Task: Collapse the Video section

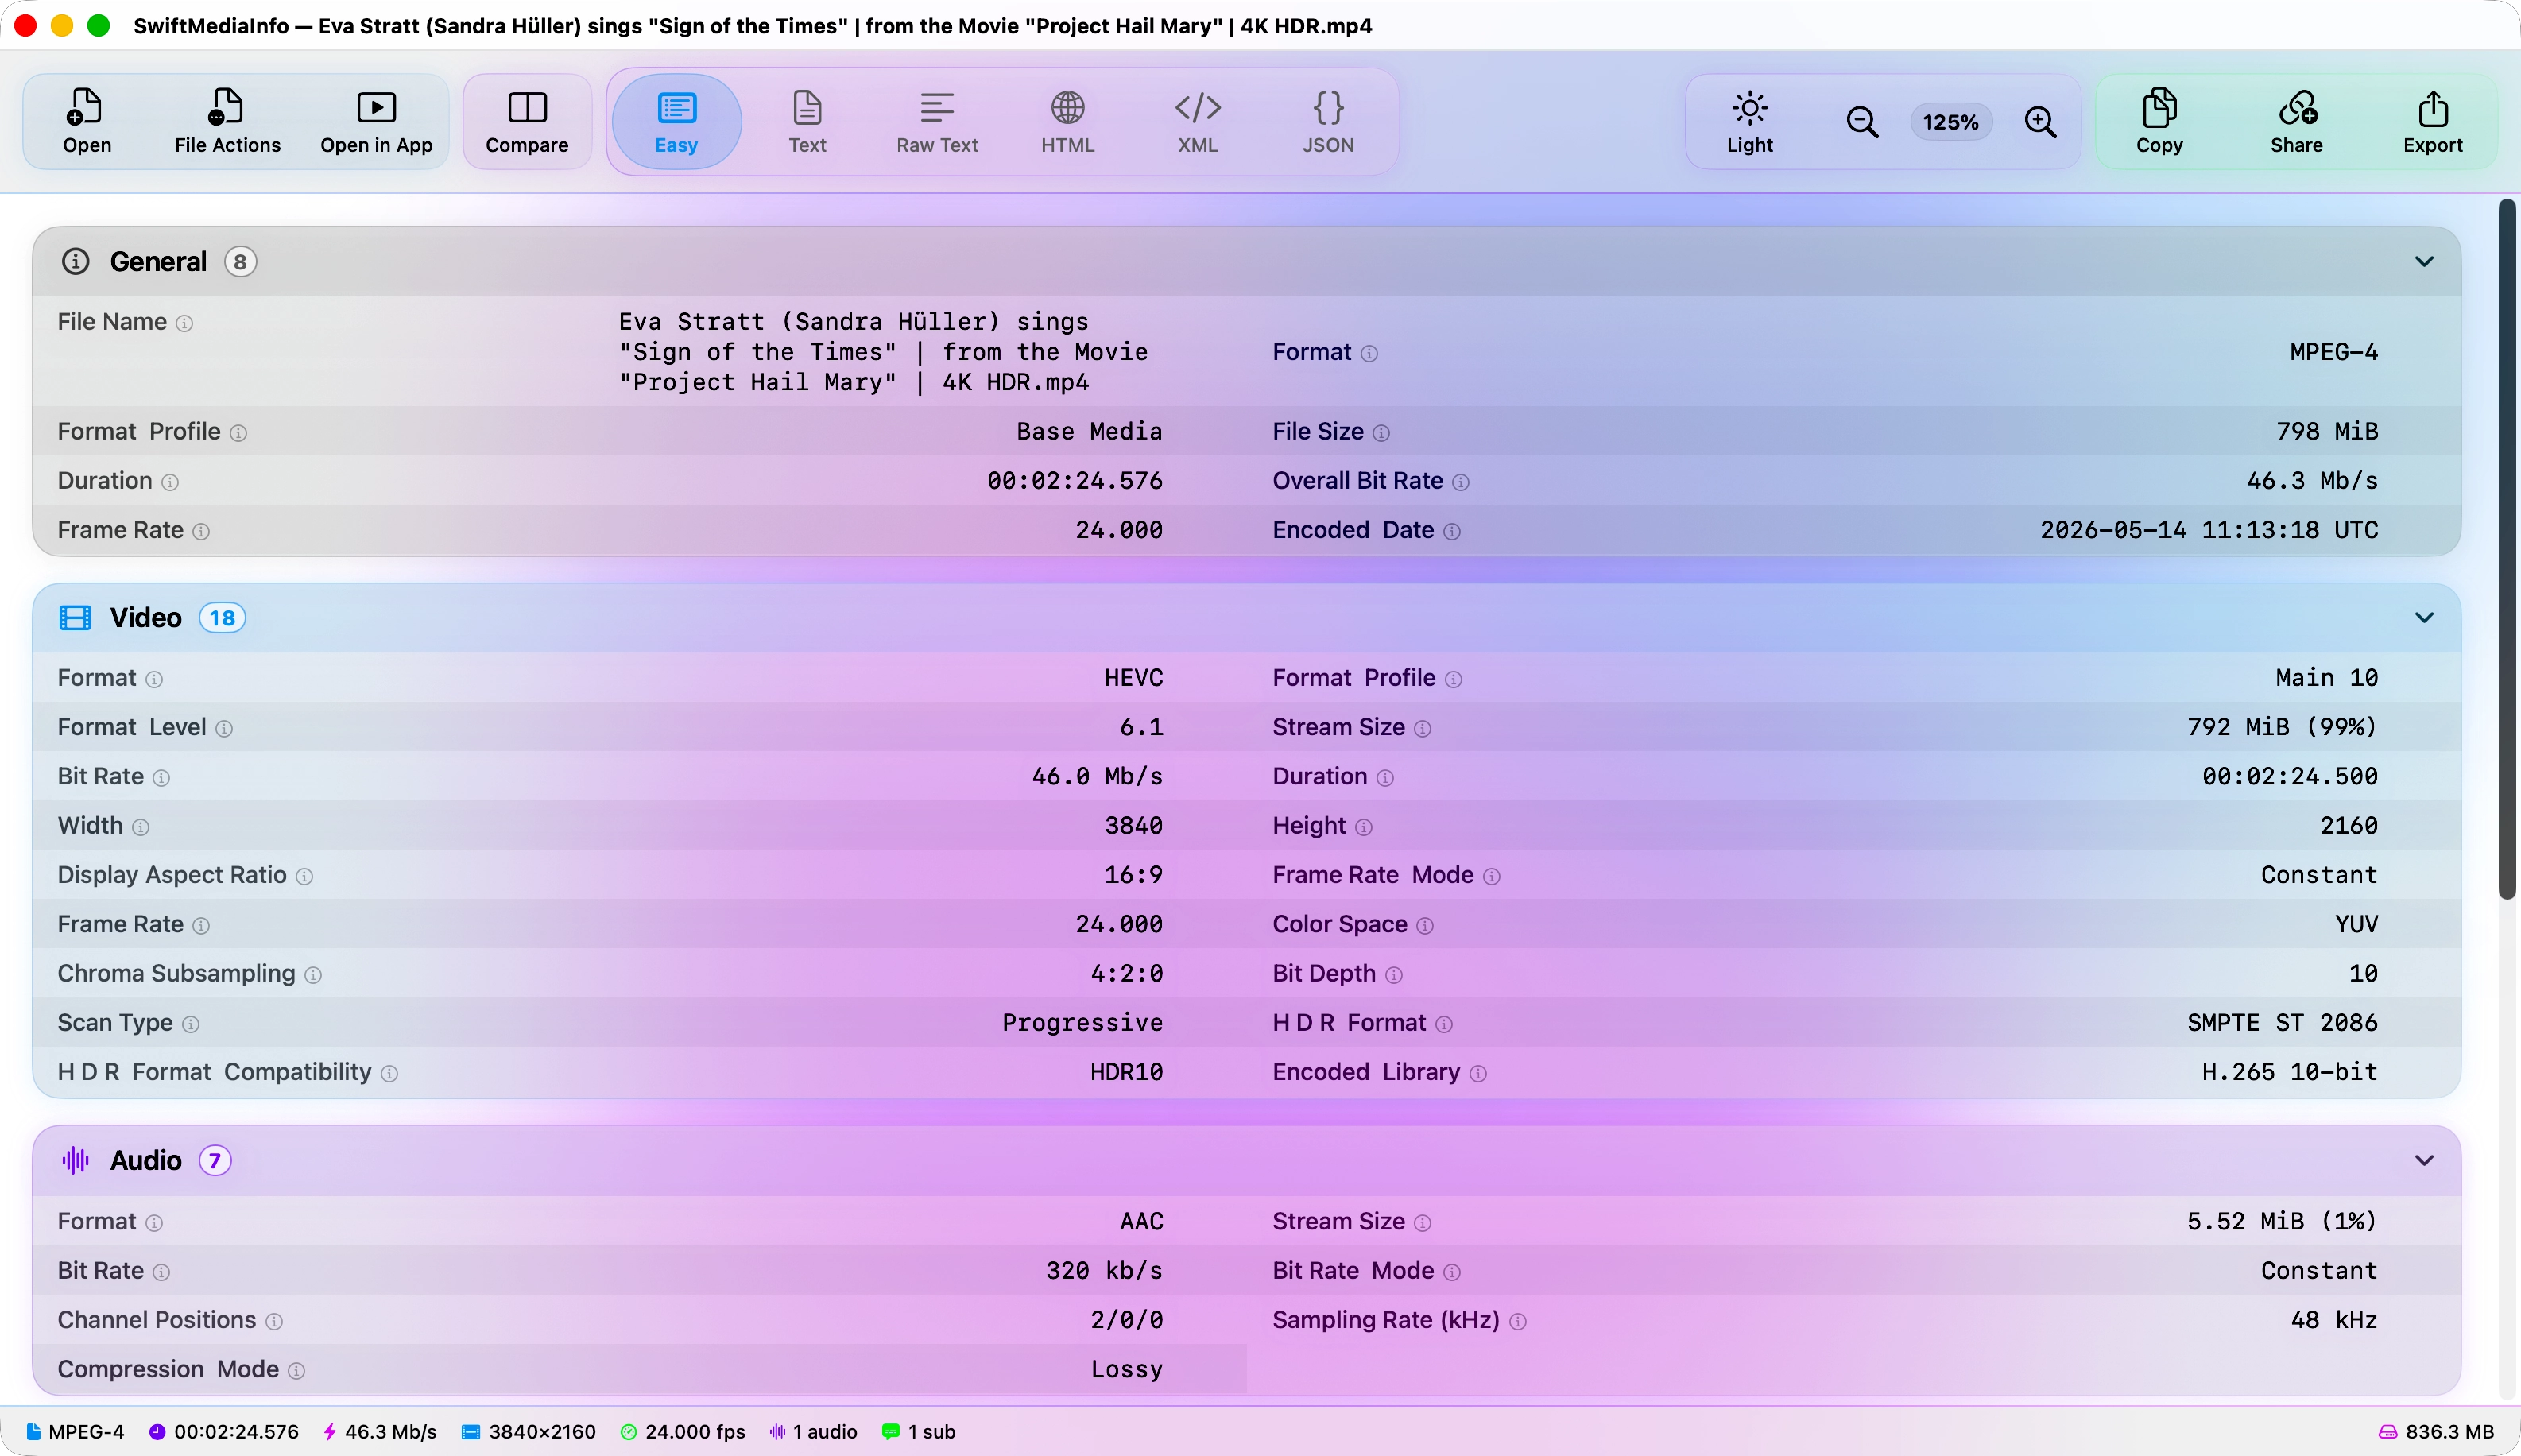Action: coord(2424,618)
